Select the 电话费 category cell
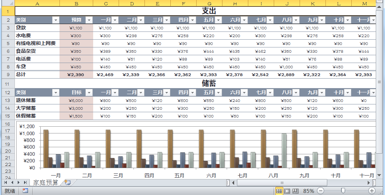 tap(37, 59)
